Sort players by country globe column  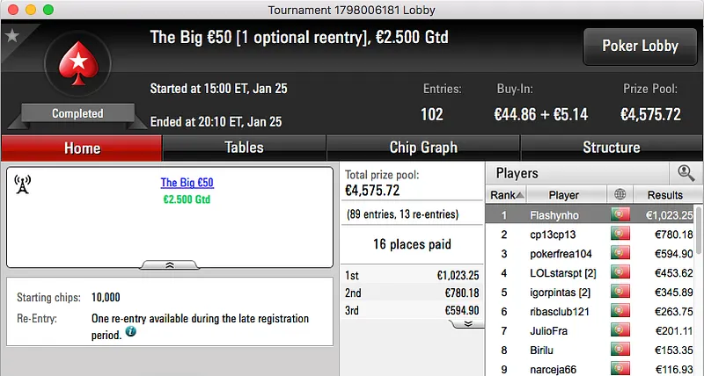pos(620,194)
